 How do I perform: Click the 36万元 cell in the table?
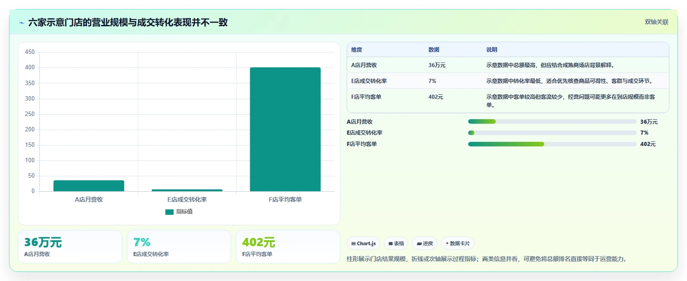(437, 65)
